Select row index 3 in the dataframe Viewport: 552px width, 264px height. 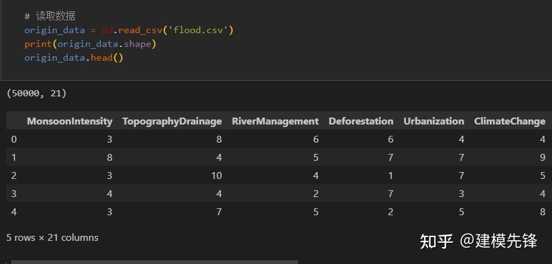[14, 193]
